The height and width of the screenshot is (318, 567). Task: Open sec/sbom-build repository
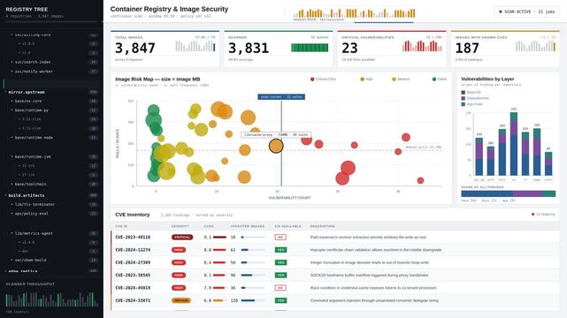click(51, 260)
